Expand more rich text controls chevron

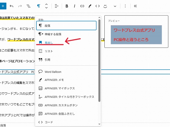(x=115, y=6)
